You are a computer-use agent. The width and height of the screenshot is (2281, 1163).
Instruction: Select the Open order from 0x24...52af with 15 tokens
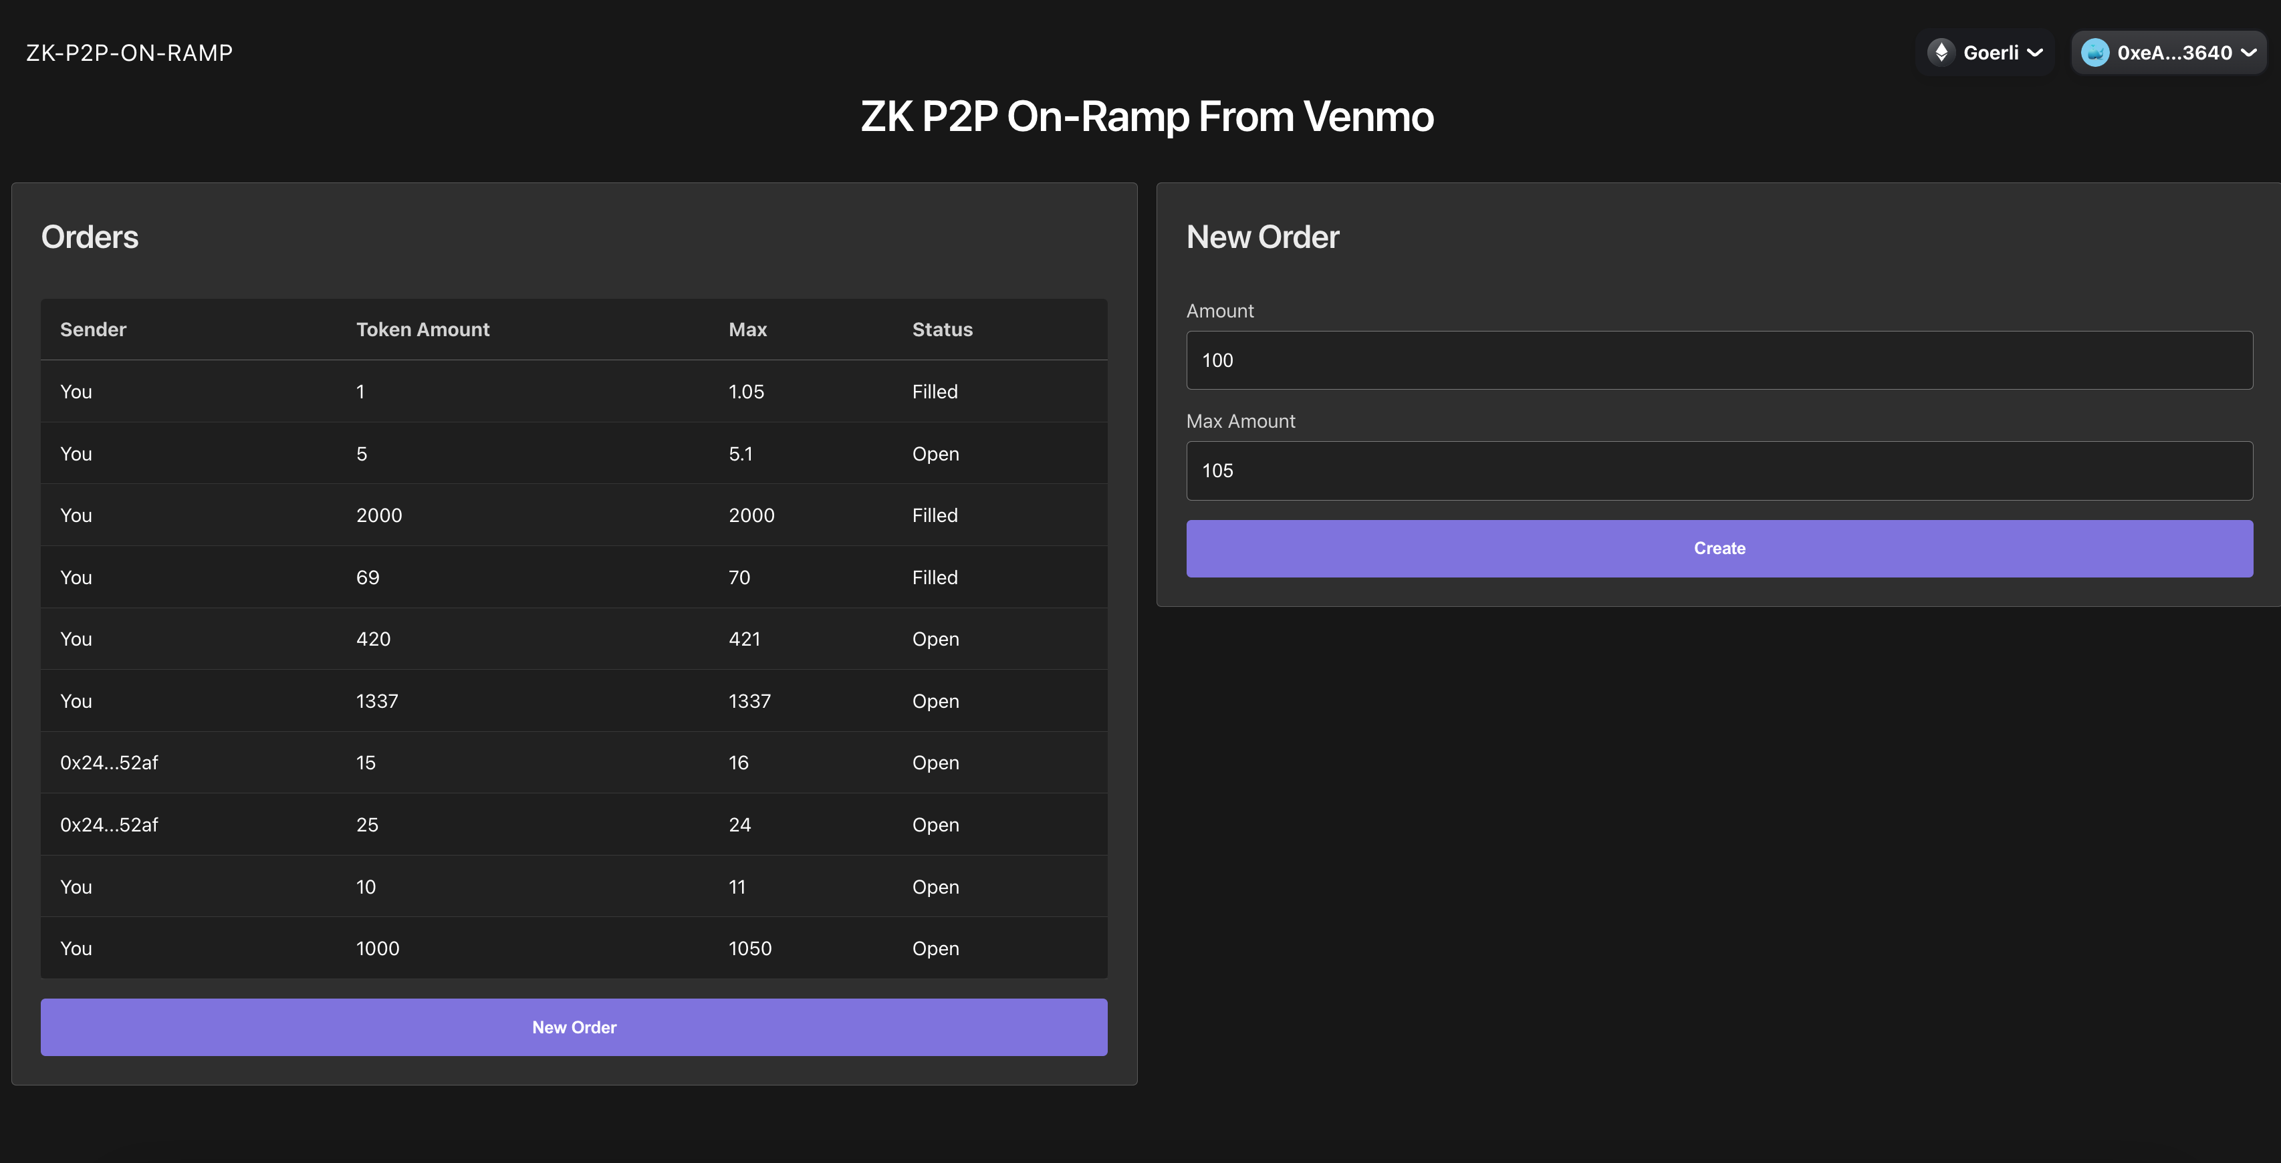[x=574, y=762]
